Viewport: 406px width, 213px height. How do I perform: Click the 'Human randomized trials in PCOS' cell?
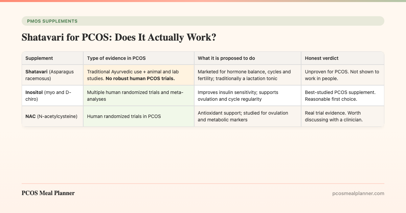pyautogui.click(x=139, y=116)
